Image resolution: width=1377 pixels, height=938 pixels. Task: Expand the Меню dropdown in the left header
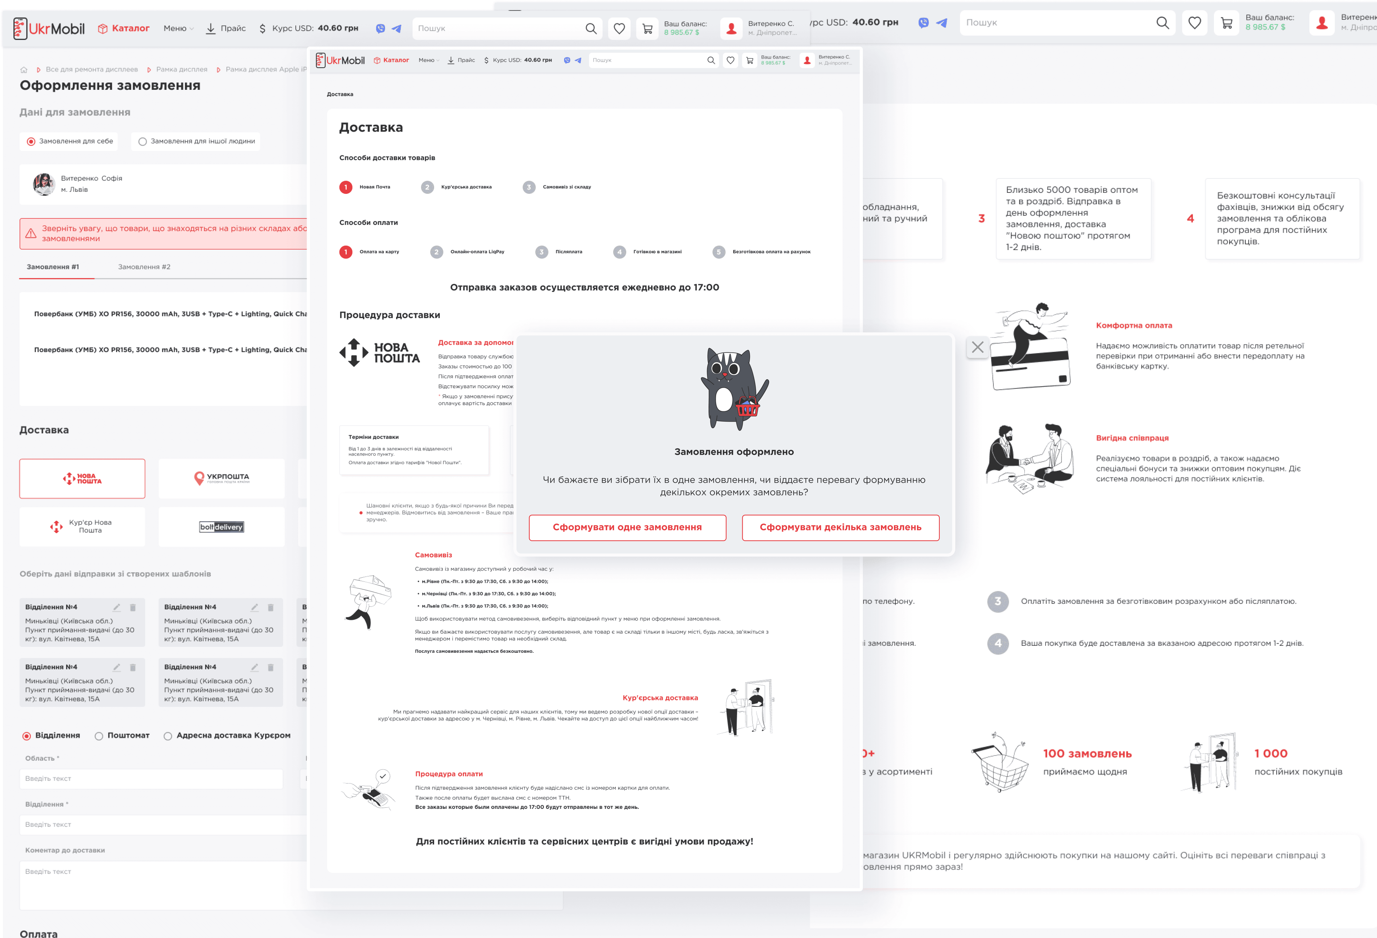click(x=178, y=28)
